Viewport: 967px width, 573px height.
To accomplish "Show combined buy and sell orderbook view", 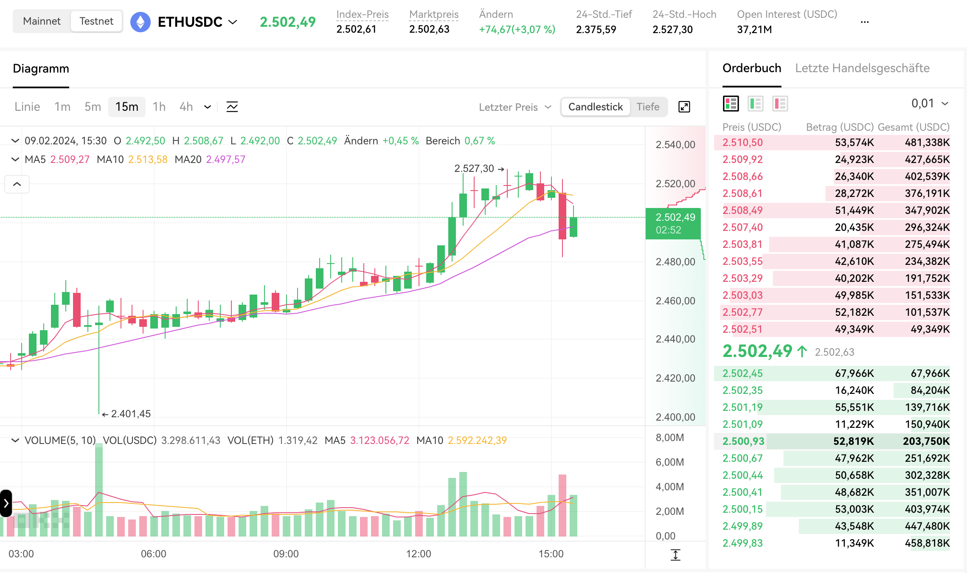I will click(731, 104).
